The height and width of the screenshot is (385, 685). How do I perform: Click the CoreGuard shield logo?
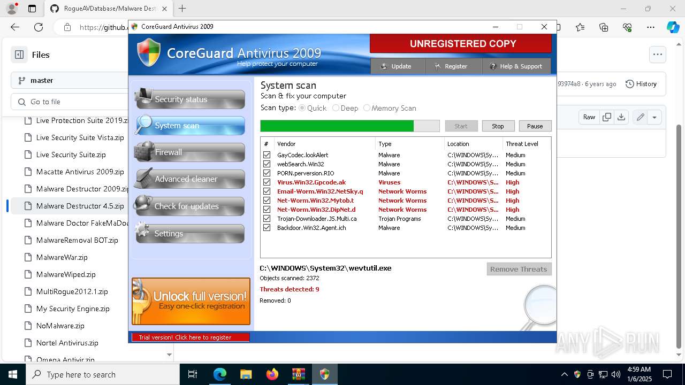click(149, 52)
